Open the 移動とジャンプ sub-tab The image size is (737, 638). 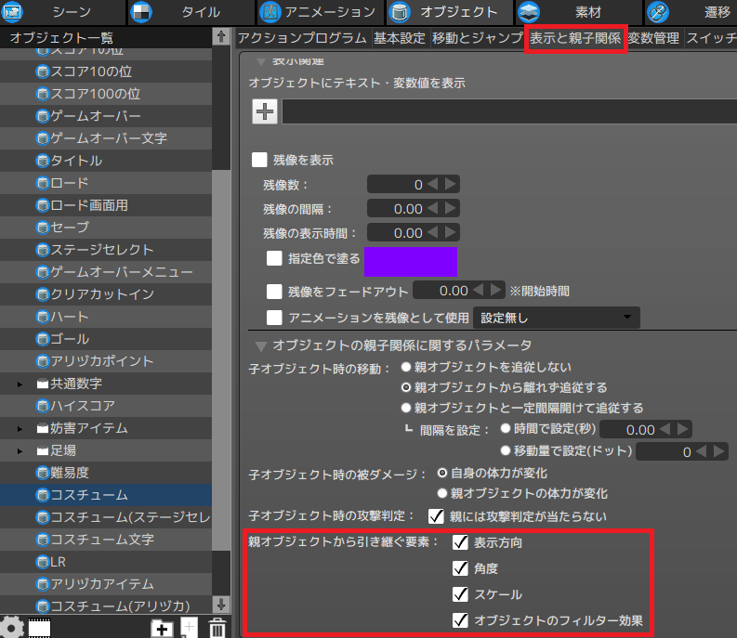[x=477, y=37]
